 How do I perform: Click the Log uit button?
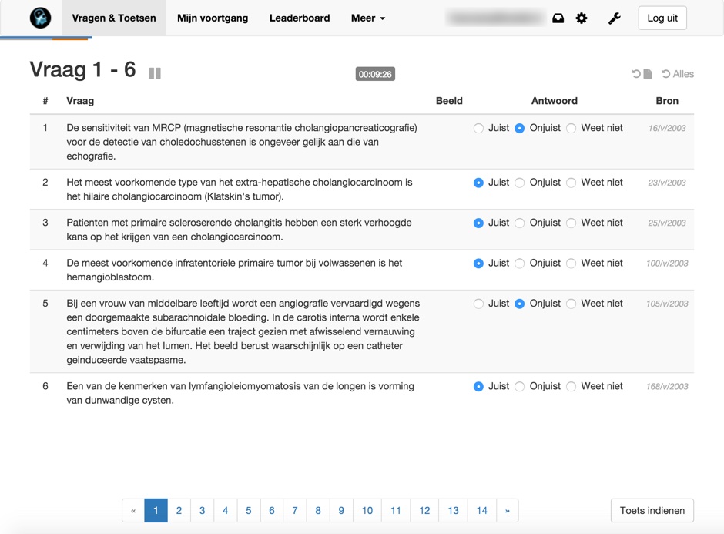click(662, 18)
